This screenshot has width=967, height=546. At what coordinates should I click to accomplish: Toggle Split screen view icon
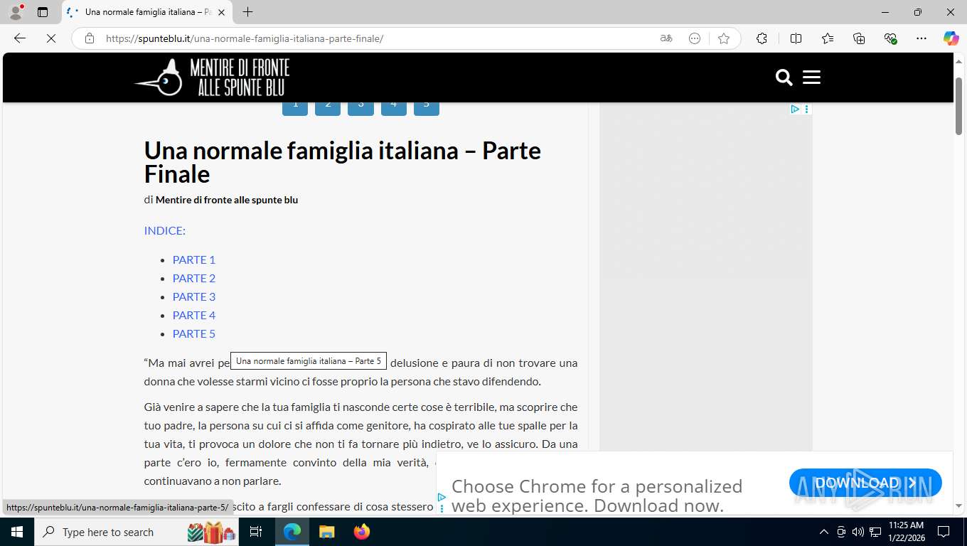796,38
